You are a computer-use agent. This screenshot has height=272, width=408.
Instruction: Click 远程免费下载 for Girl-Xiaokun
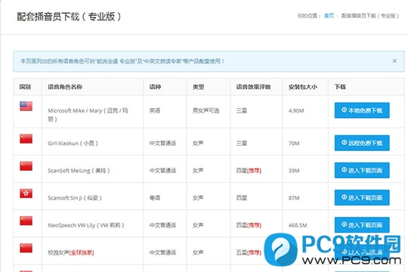(362, 143)
